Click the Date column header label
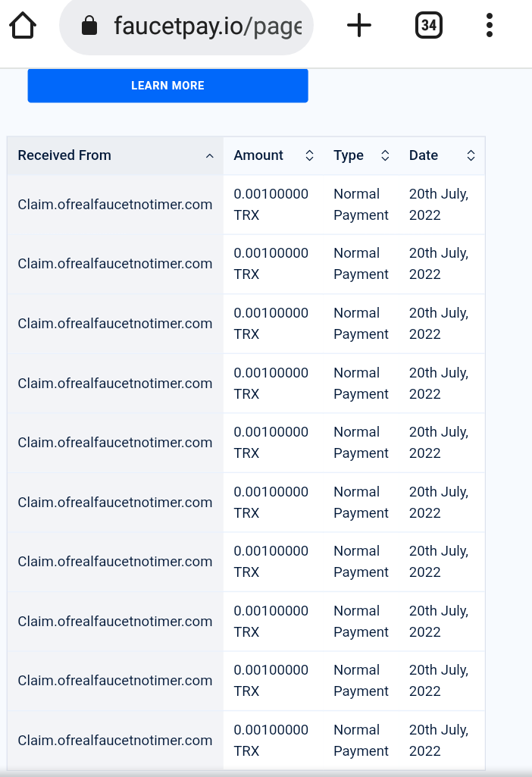532x777 pixels. [x=424, y=155]
